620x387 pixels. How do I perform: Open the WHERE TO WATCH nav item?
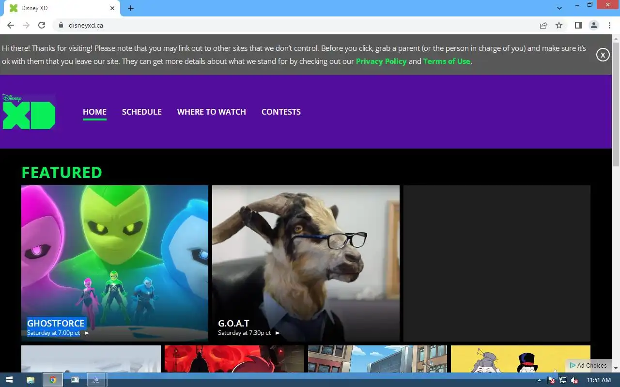tap(212, 112)
